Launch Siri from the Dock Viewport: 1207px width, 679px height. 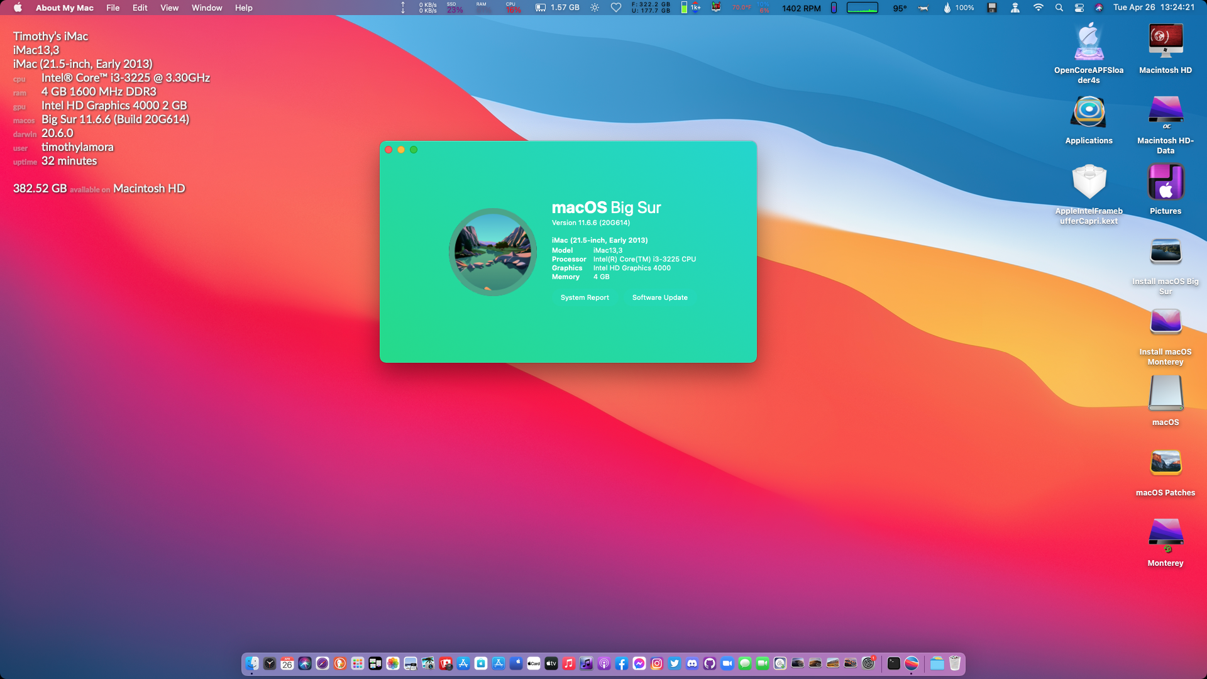pyautogui.click(x=305, y=663)
